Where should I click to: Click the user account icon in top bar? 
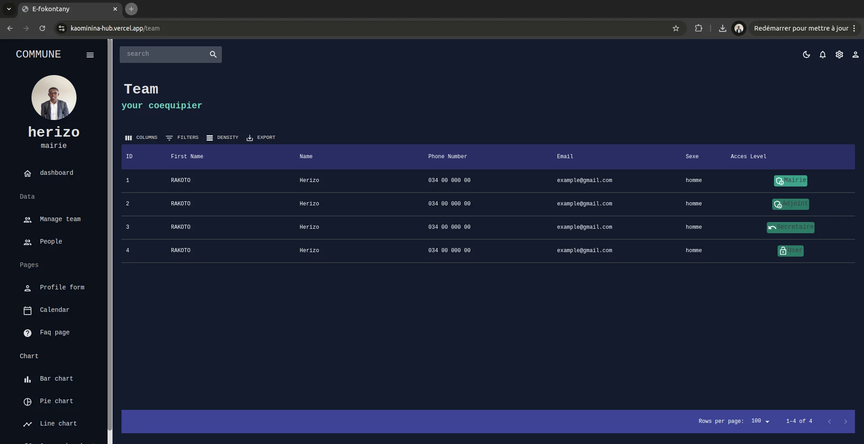855,54
